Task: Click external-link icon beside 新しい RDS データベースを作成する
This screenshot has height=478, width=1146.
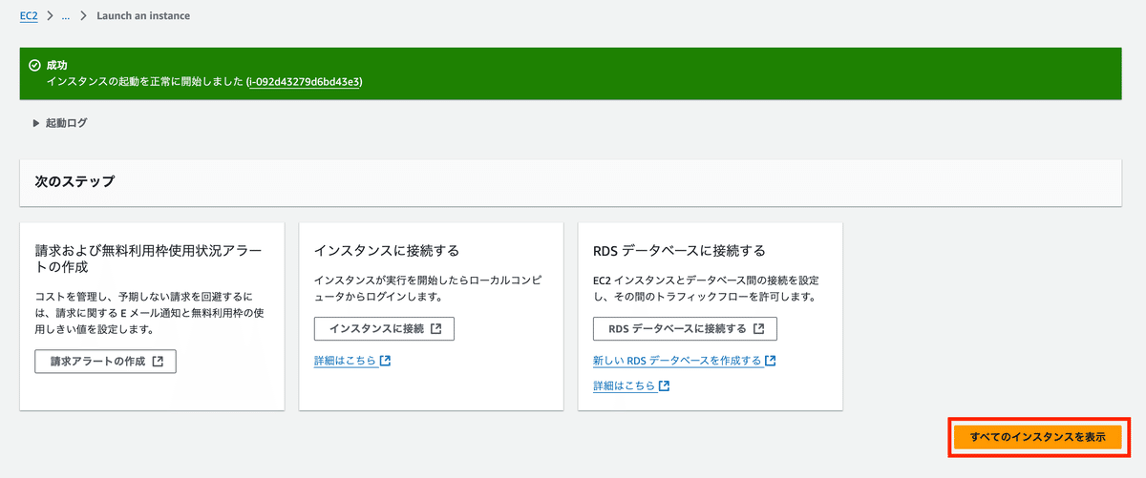Action: (x=770, y=361)
